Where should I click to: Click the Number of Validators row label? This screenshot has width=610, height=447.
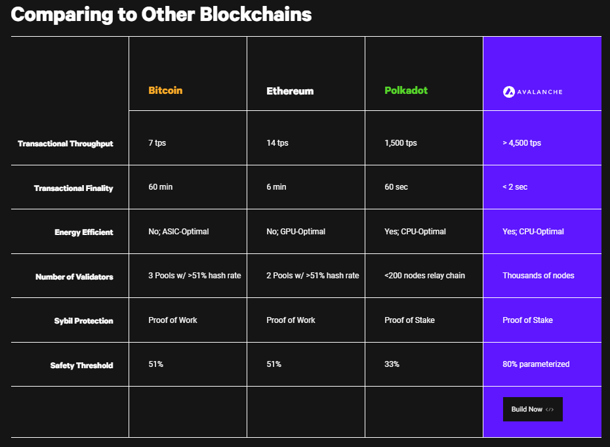(x=74, y=277)
